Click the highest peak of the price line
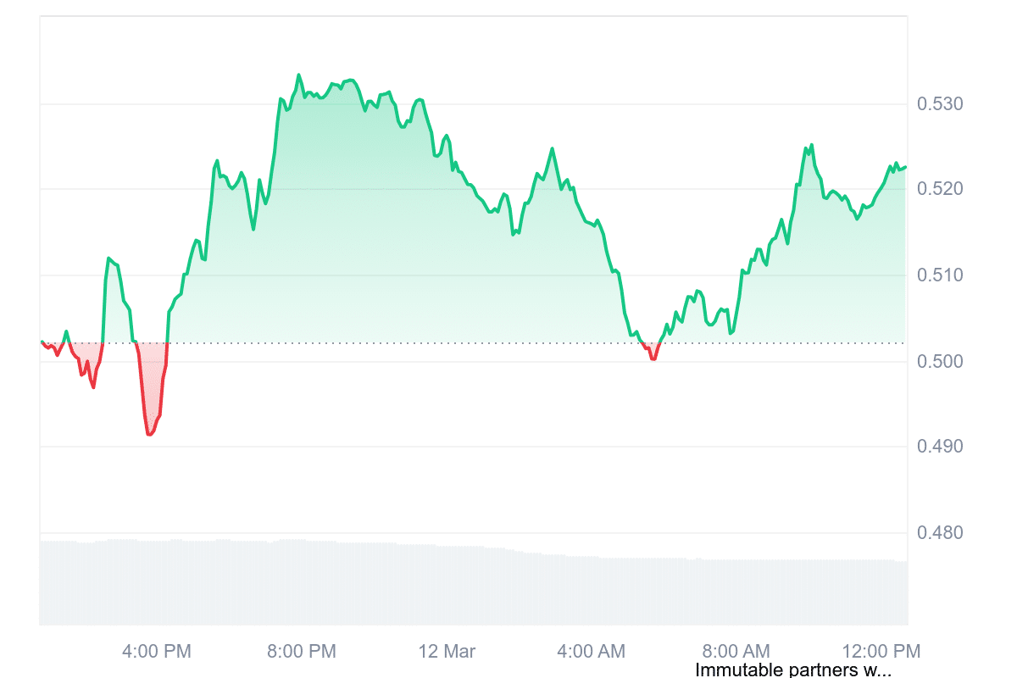This screenshot has width=1017, height=678. coord(298,75)
